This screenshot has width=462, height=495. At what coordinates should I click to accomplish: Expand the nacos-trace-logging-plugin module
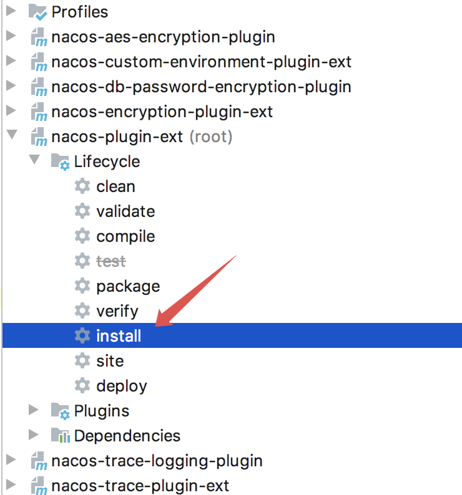click(11, 460)
